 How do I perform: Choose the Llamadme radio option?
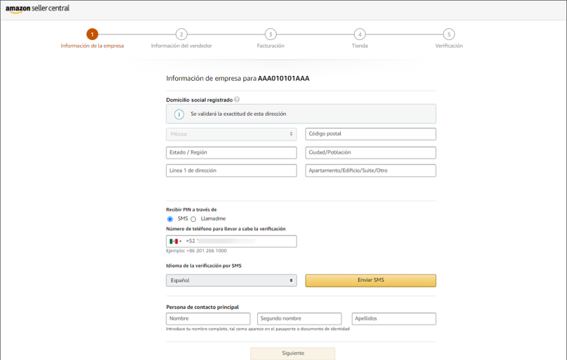point(193,219)
